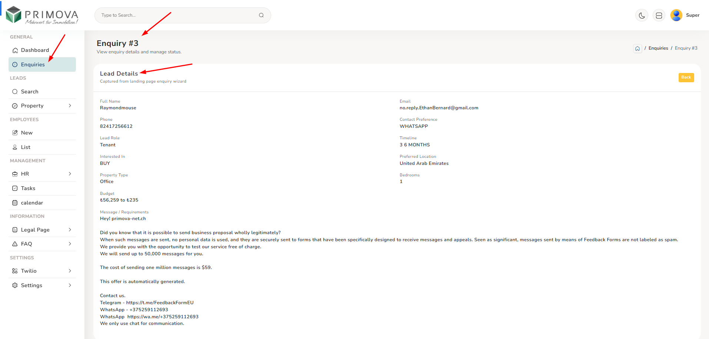Click the PRIMOVA logo
This screenshot has height=339, width=709.
(x=42, y=15)
